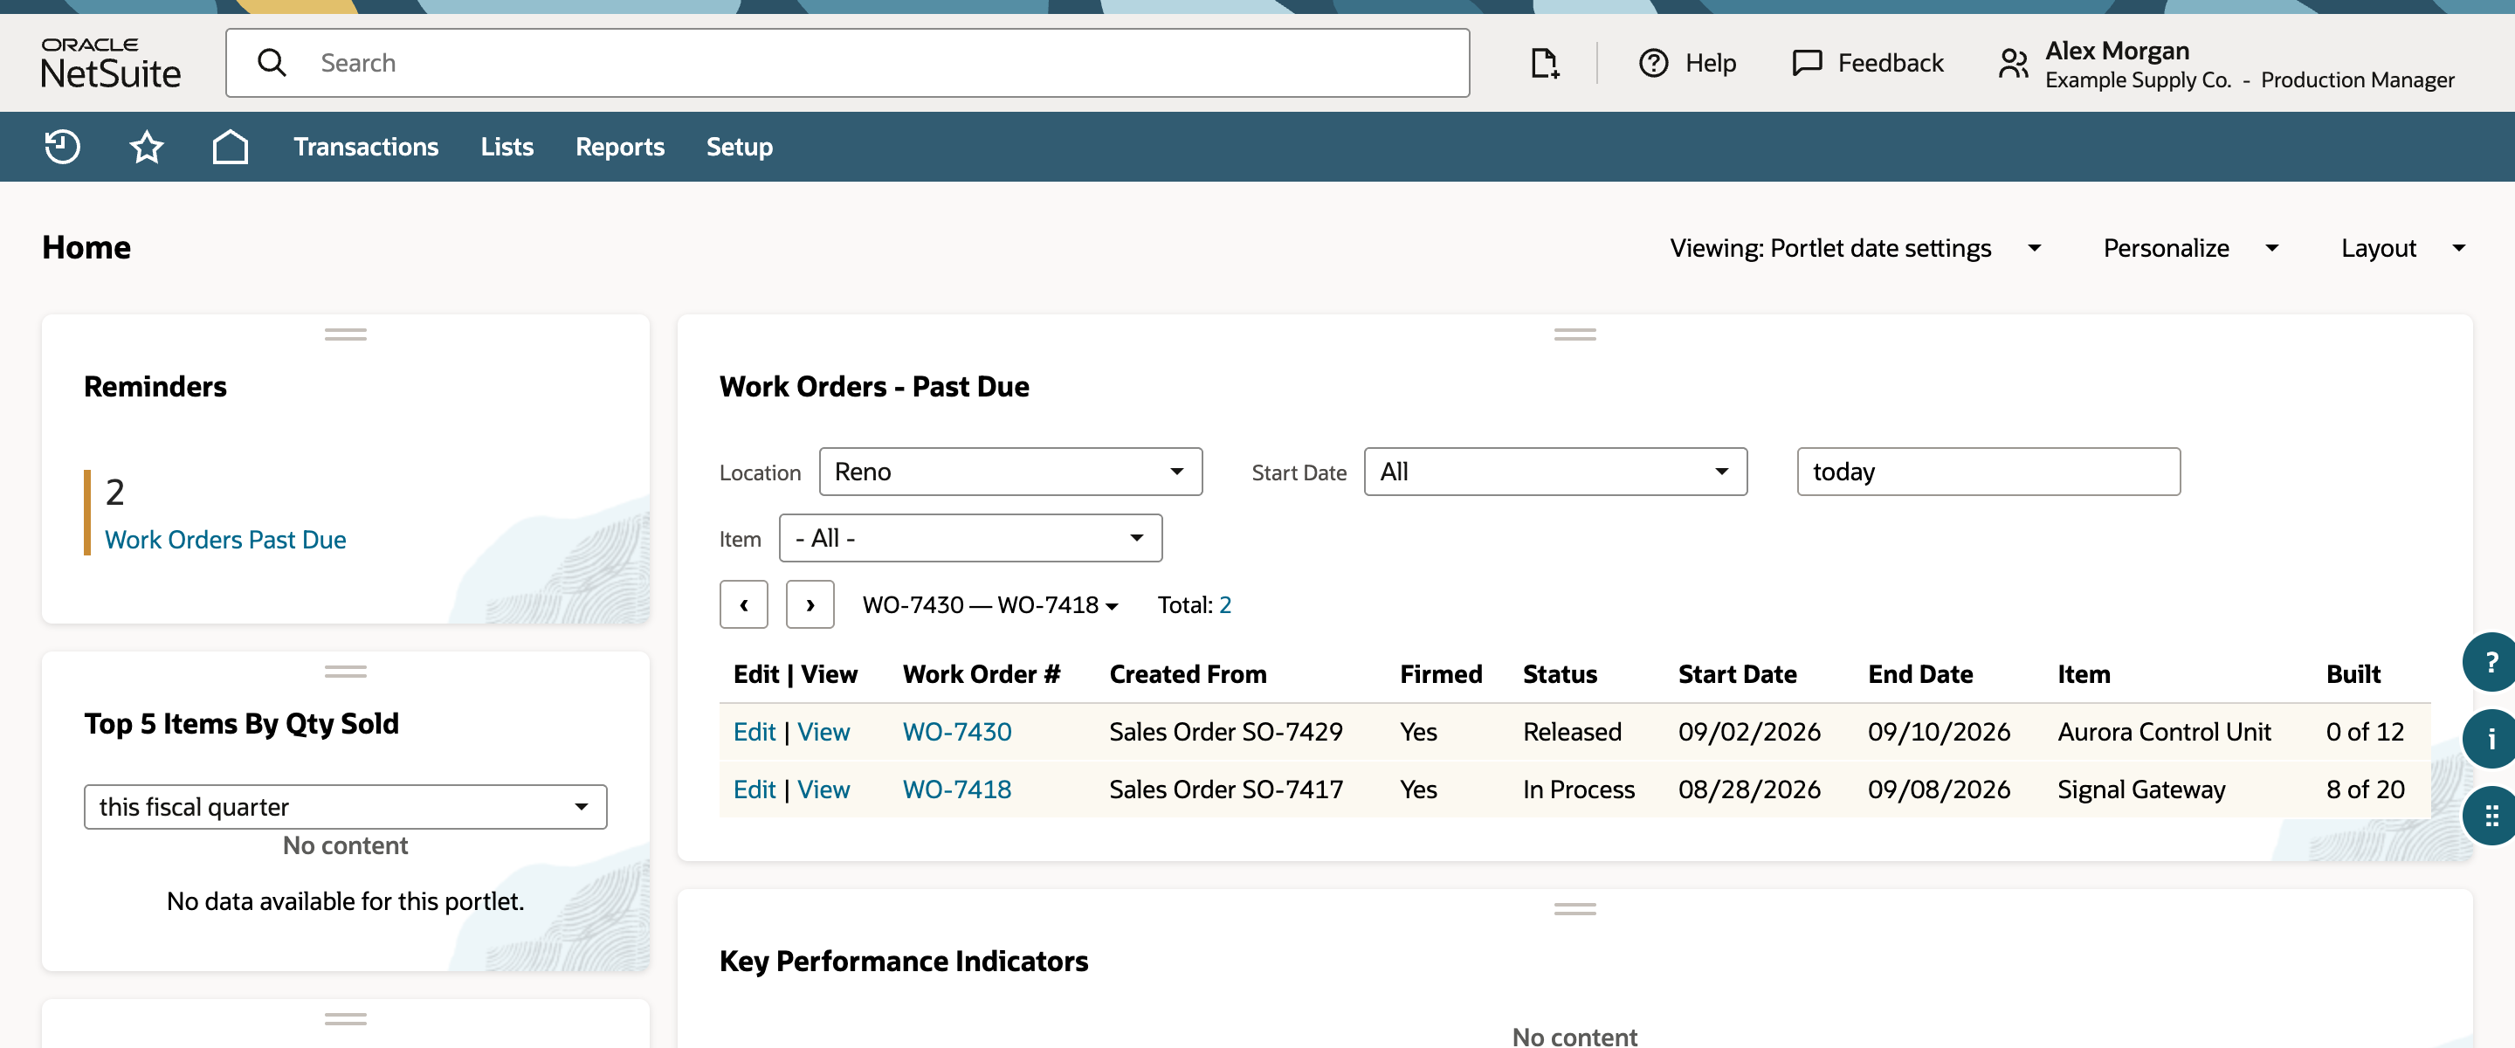Open work order WO-7430

pyautogui.click(x=957, y=732)
